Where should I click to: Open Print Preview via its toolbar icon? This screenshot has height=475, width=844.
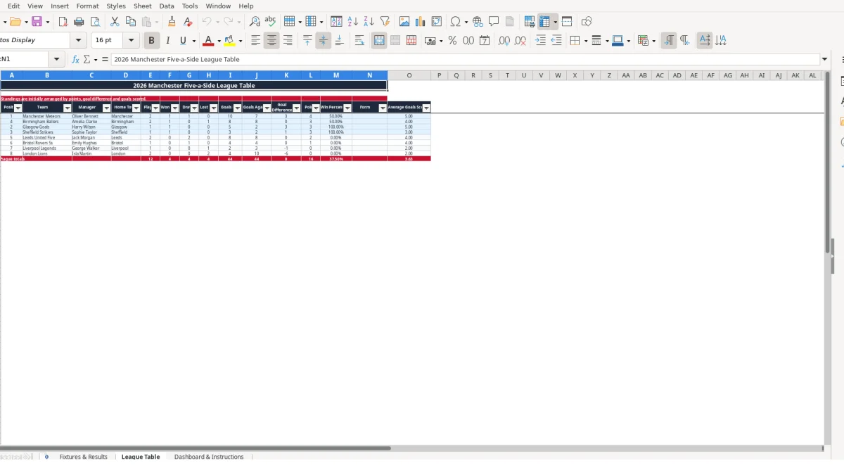coord(95,22)
